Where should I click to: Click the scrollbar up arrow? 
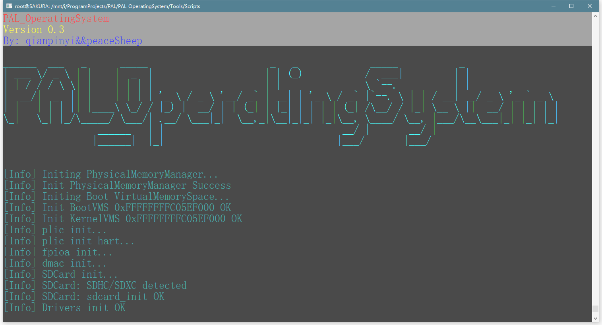click(596, 16)
